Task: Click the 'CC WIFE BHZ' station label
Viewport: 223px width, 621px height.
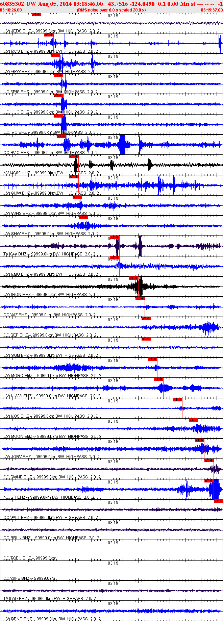Action: pyautogui.click(x=17, y=578)
